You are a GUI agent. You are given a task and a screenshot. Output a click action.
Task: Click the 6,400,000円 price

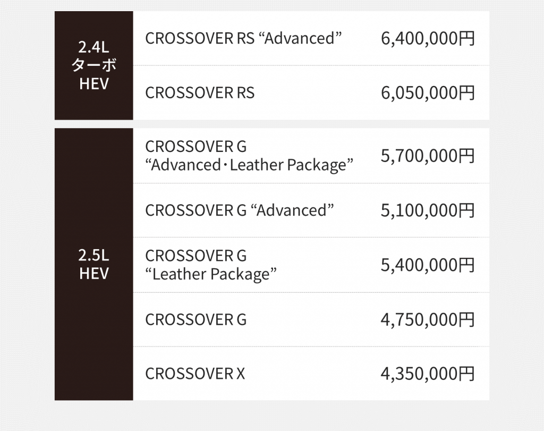pyautogui.click(x=428, y=38)
